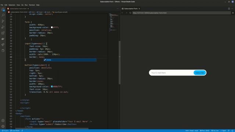Open the Manage gear menu
The image size is (235, 132).
pyautogui.click(x=3, y=126)
